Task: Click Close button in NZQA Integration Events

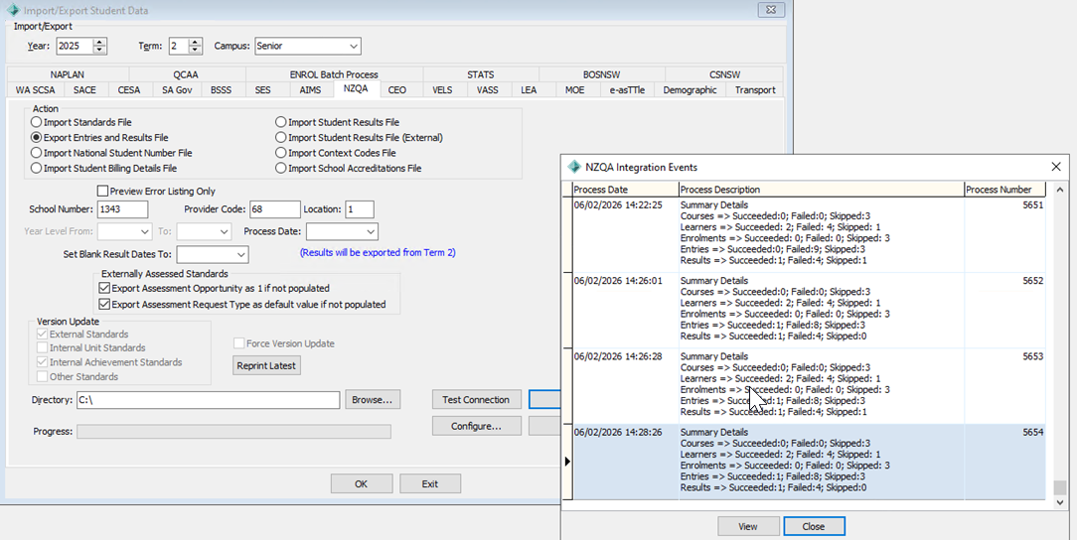Action: coord(814,526)
